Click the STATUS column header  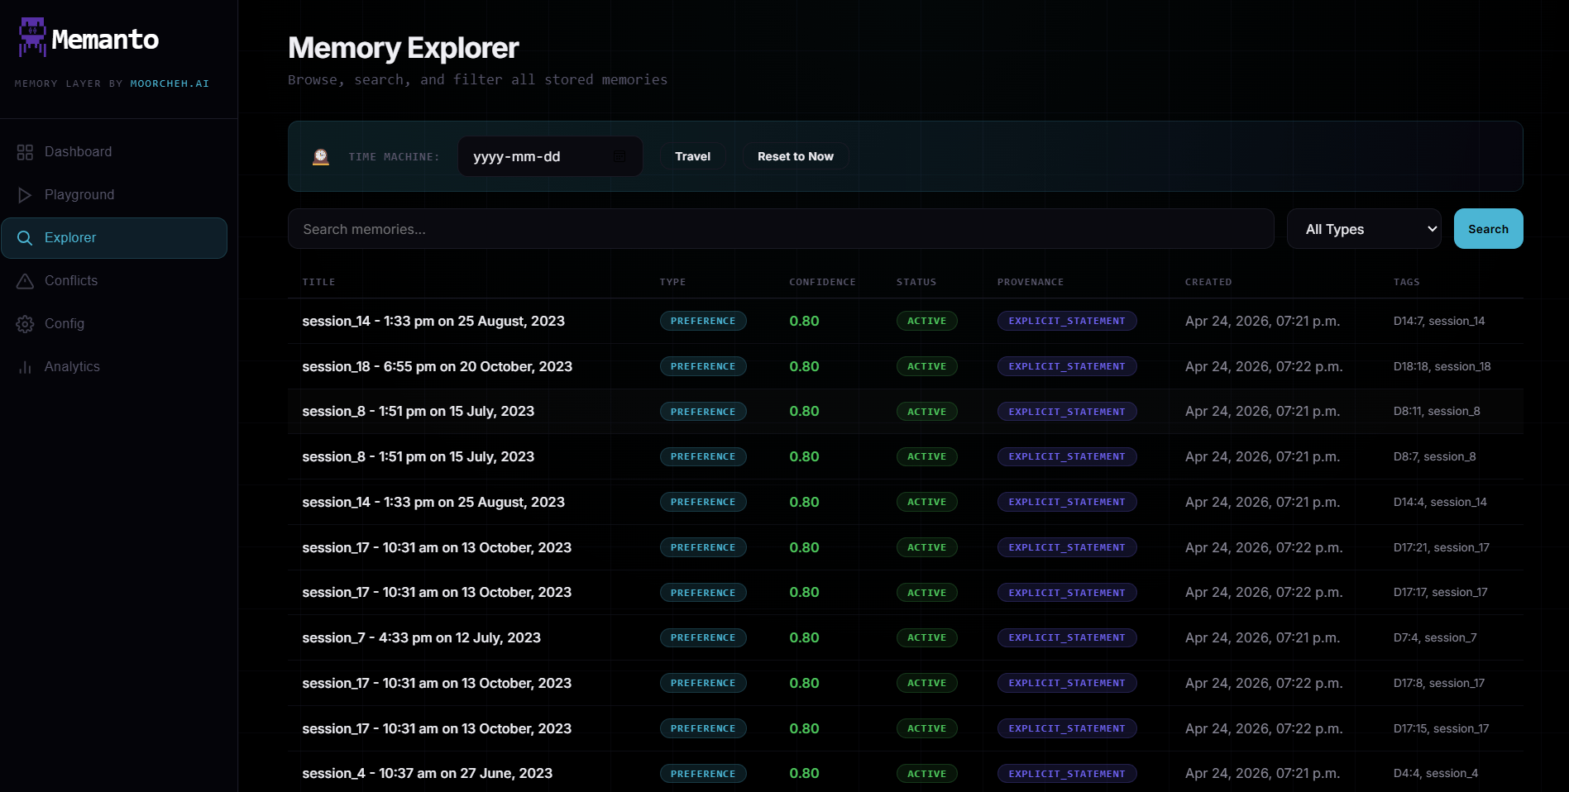pos(916,282)
